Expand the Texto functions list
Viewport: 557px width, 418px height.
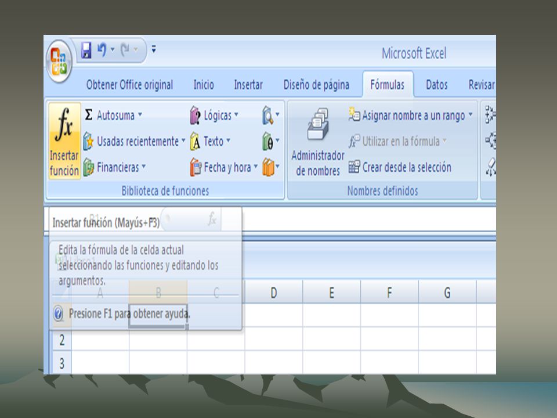pos(229,140)
